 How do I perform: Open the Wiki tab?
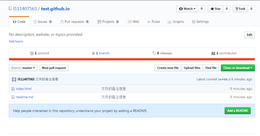coord(133,22)
